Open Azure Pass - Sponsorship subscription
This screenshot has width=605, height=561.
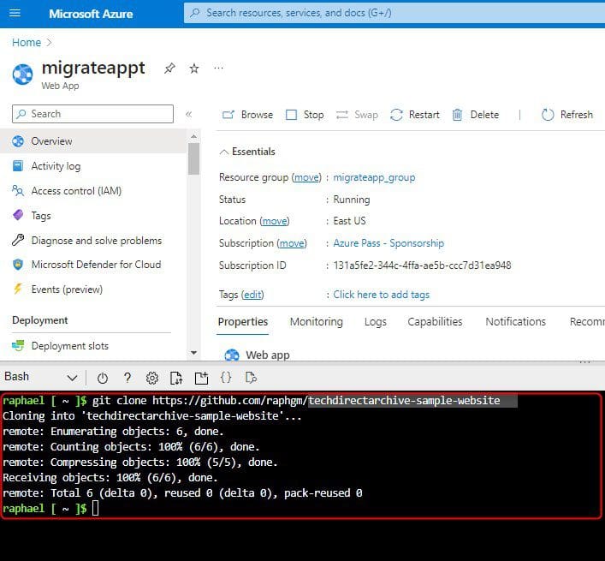[389, 243]
